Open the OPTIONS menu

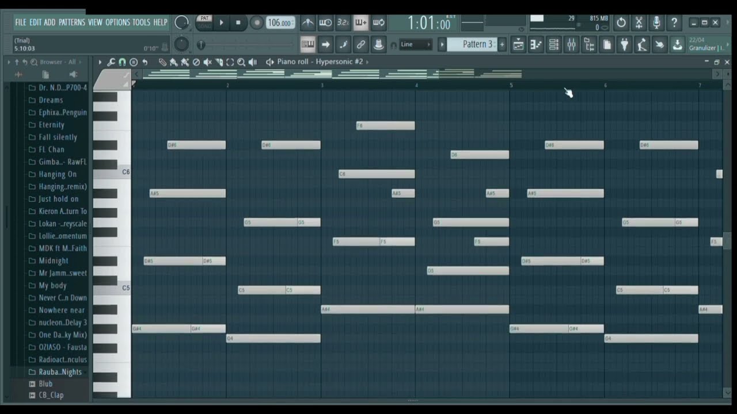point(118,22)
